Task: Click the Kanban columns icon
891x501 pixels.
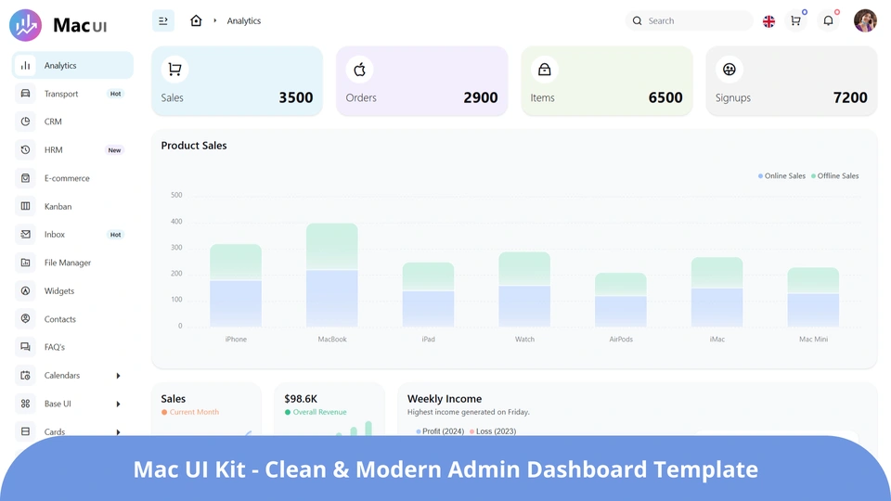Action: [26, 206]
